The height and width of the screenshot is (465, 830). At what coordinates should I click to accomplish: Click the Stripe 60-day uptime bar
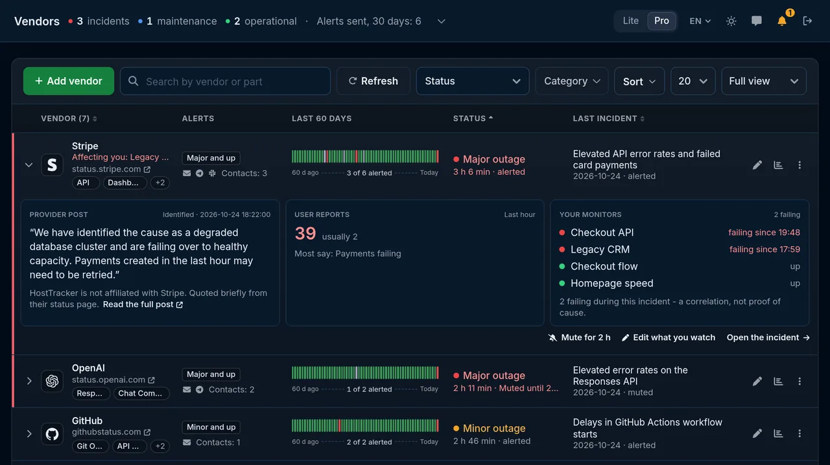tap(365, 156)
